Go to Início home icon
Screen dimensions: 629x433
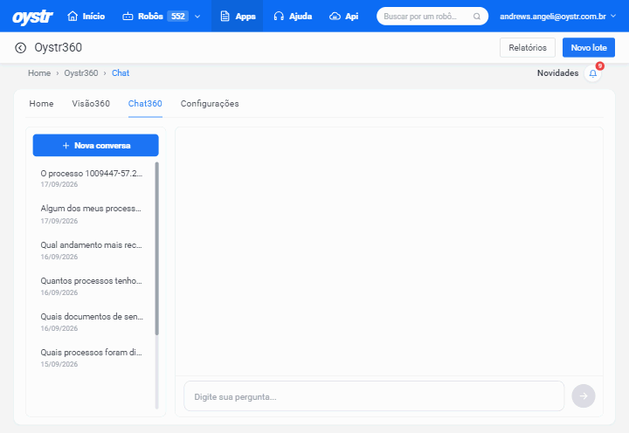73,16
